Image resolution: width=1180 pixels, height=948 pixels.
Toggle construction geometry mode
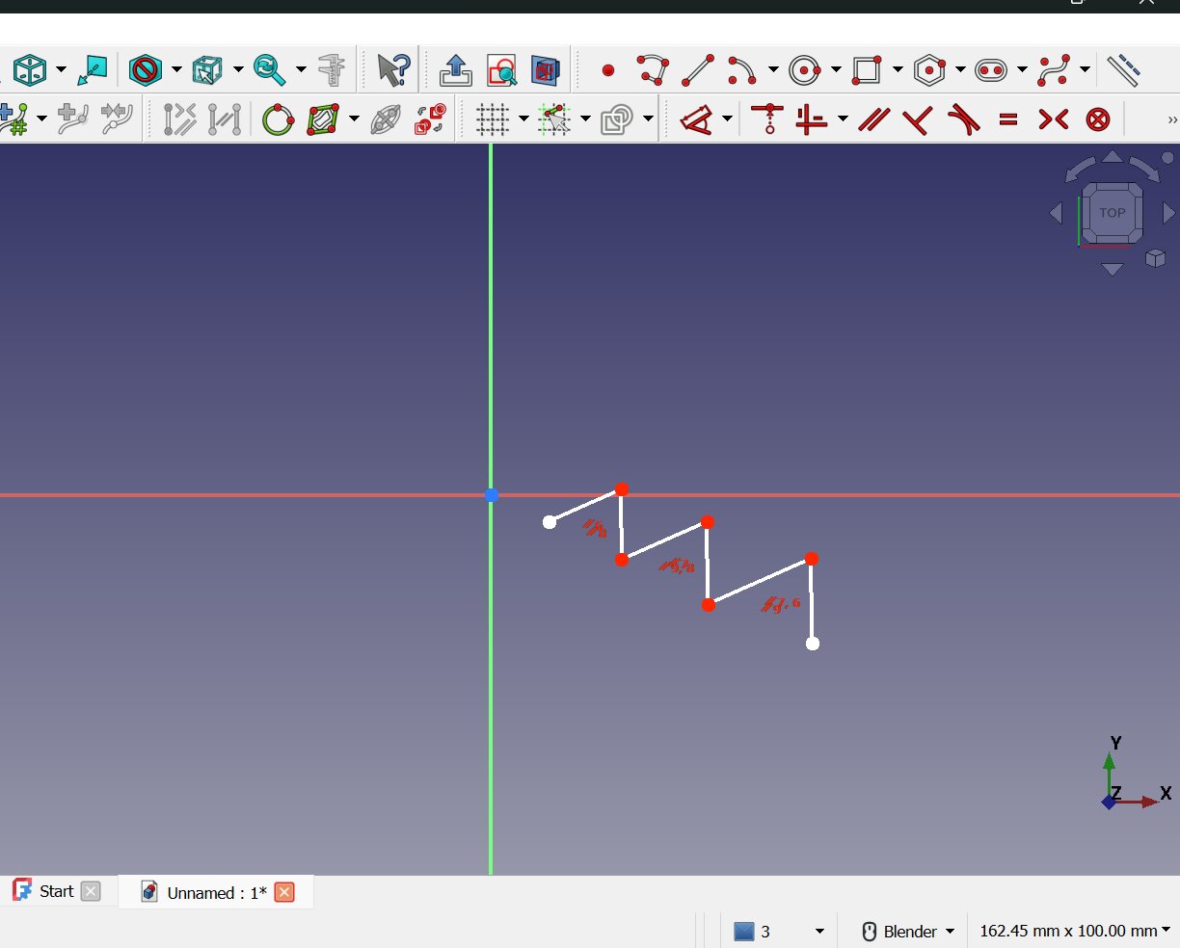point(1123,70)
